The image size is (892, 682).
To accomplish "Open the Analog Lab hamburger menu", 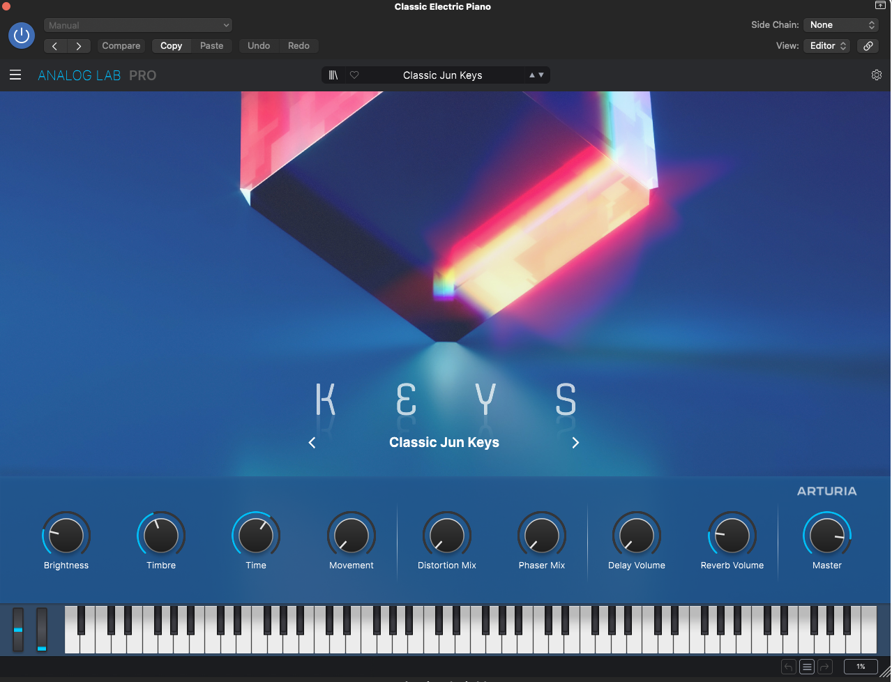I will tap(15, 75).
